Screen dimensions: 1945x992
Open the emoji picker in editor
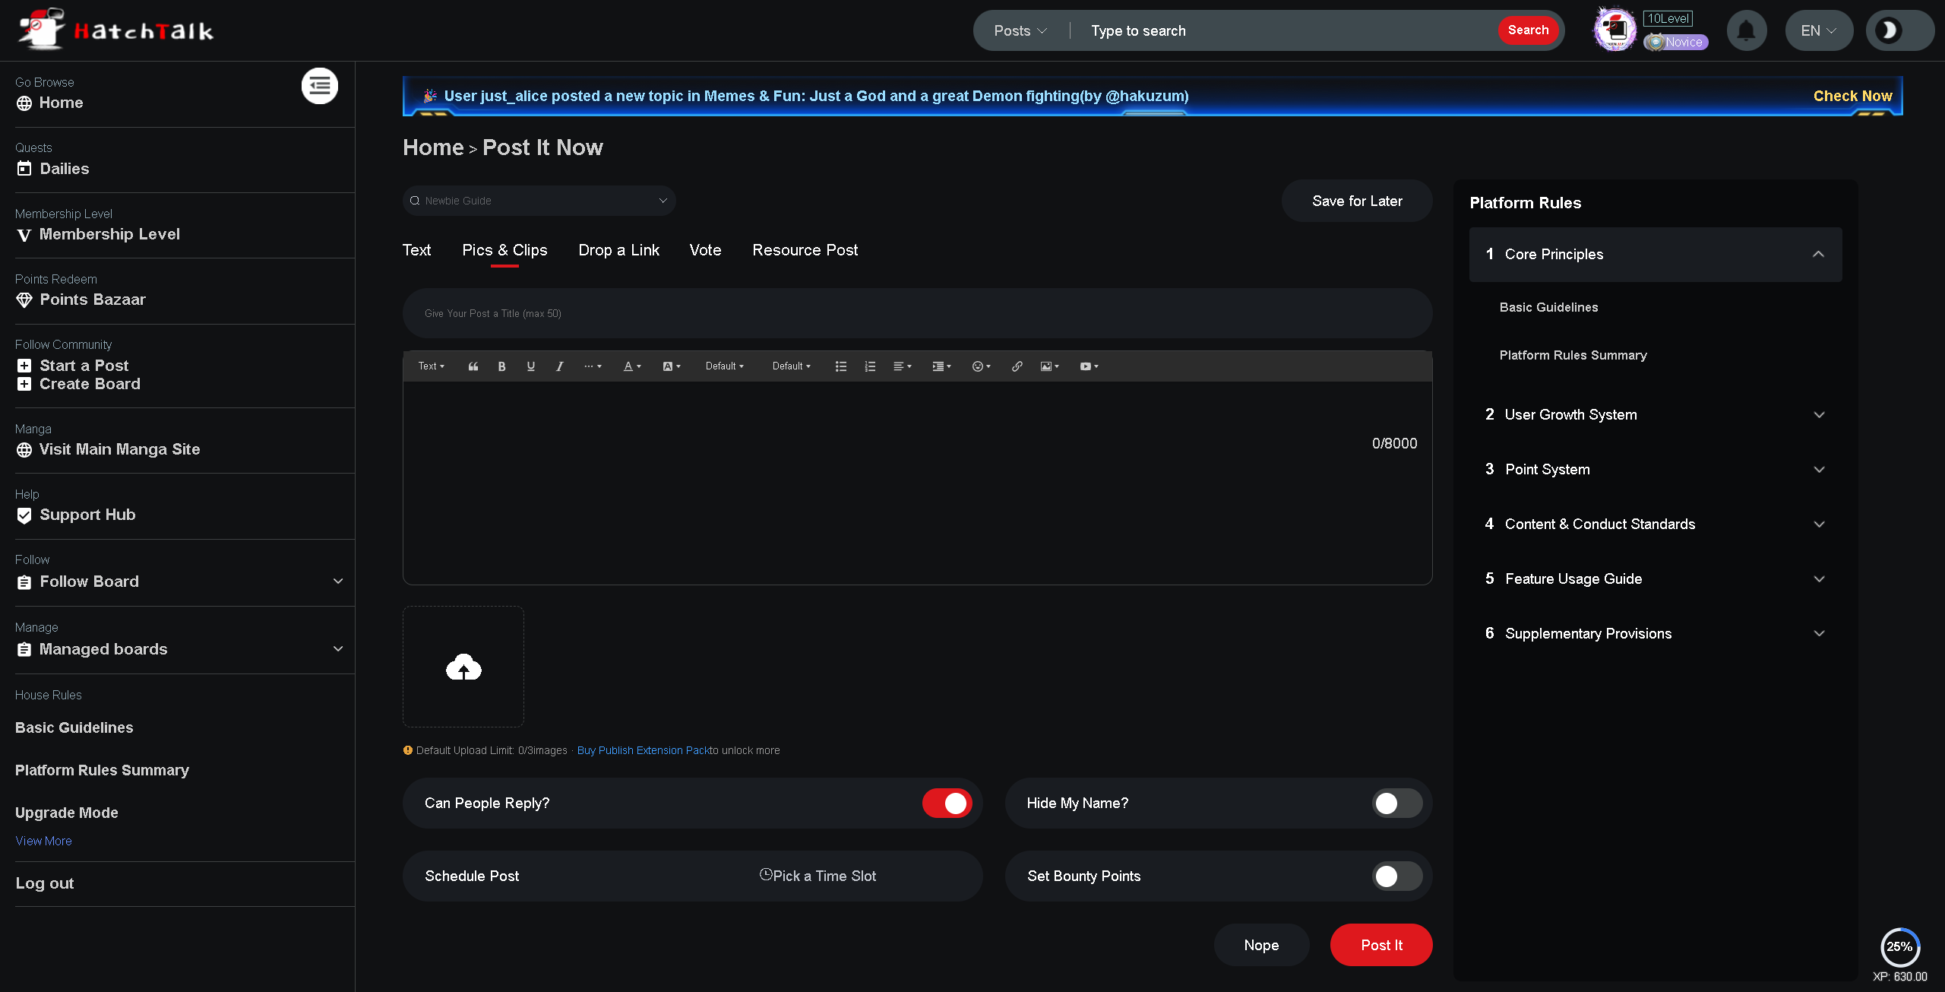tap(980, 366)
